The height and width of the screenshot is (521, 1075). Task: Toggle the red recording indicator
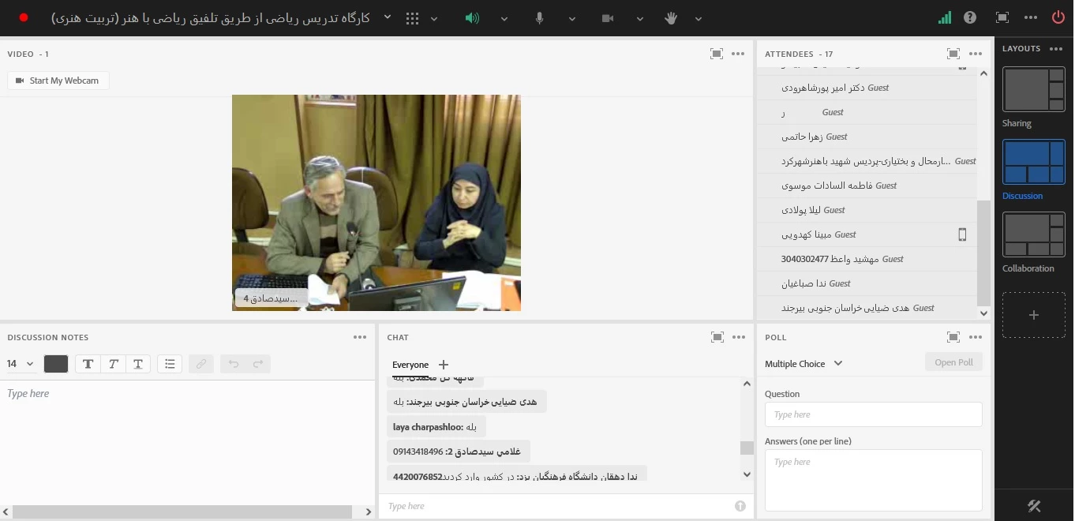point(24,17)
